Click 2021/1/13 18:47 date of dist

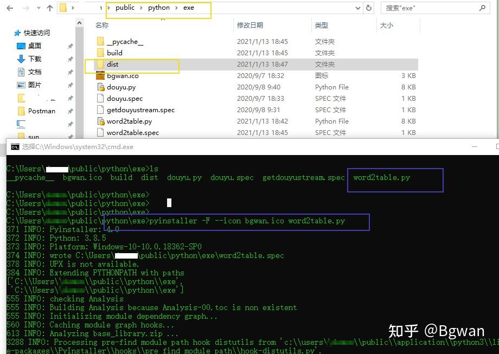tap(262, 65)
